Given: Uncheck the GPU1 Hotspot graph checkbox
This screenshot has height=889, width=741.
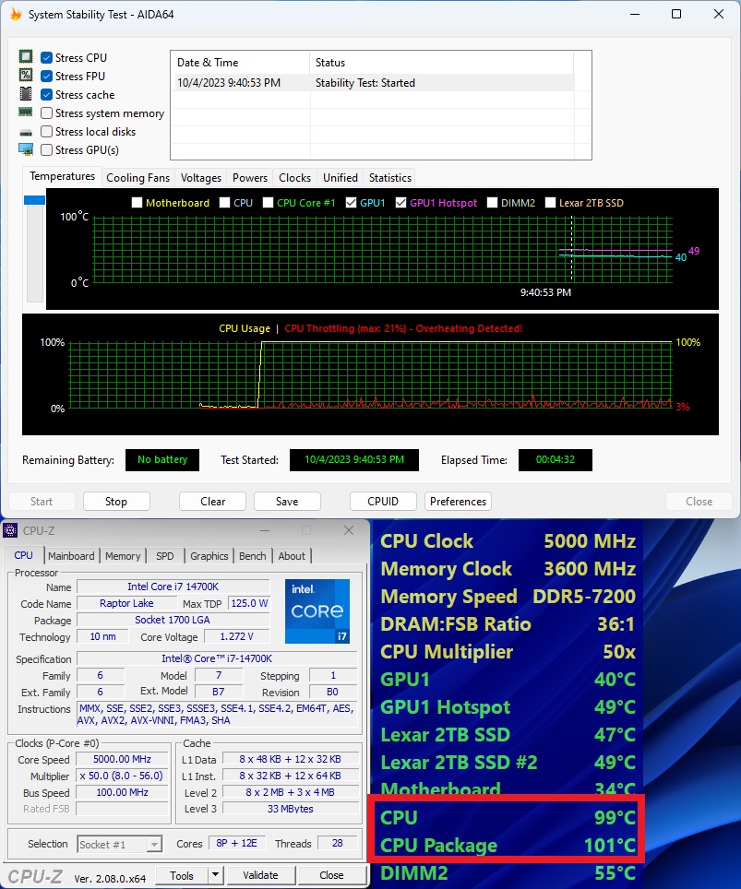Looking at the screenshot, I should pyautogui.click(x=401, y=202).
